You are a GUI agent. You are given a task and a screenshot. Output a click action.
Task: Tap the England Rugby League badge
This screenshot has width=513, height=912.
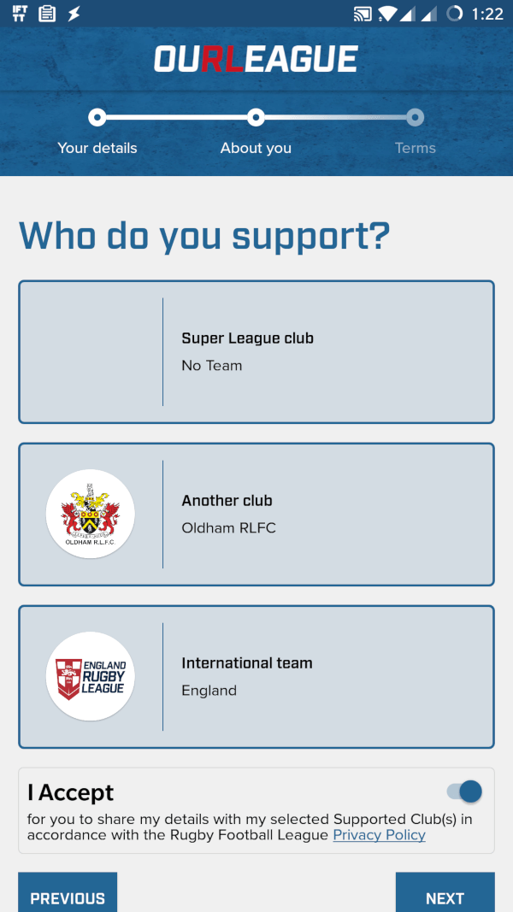(90, 676)
